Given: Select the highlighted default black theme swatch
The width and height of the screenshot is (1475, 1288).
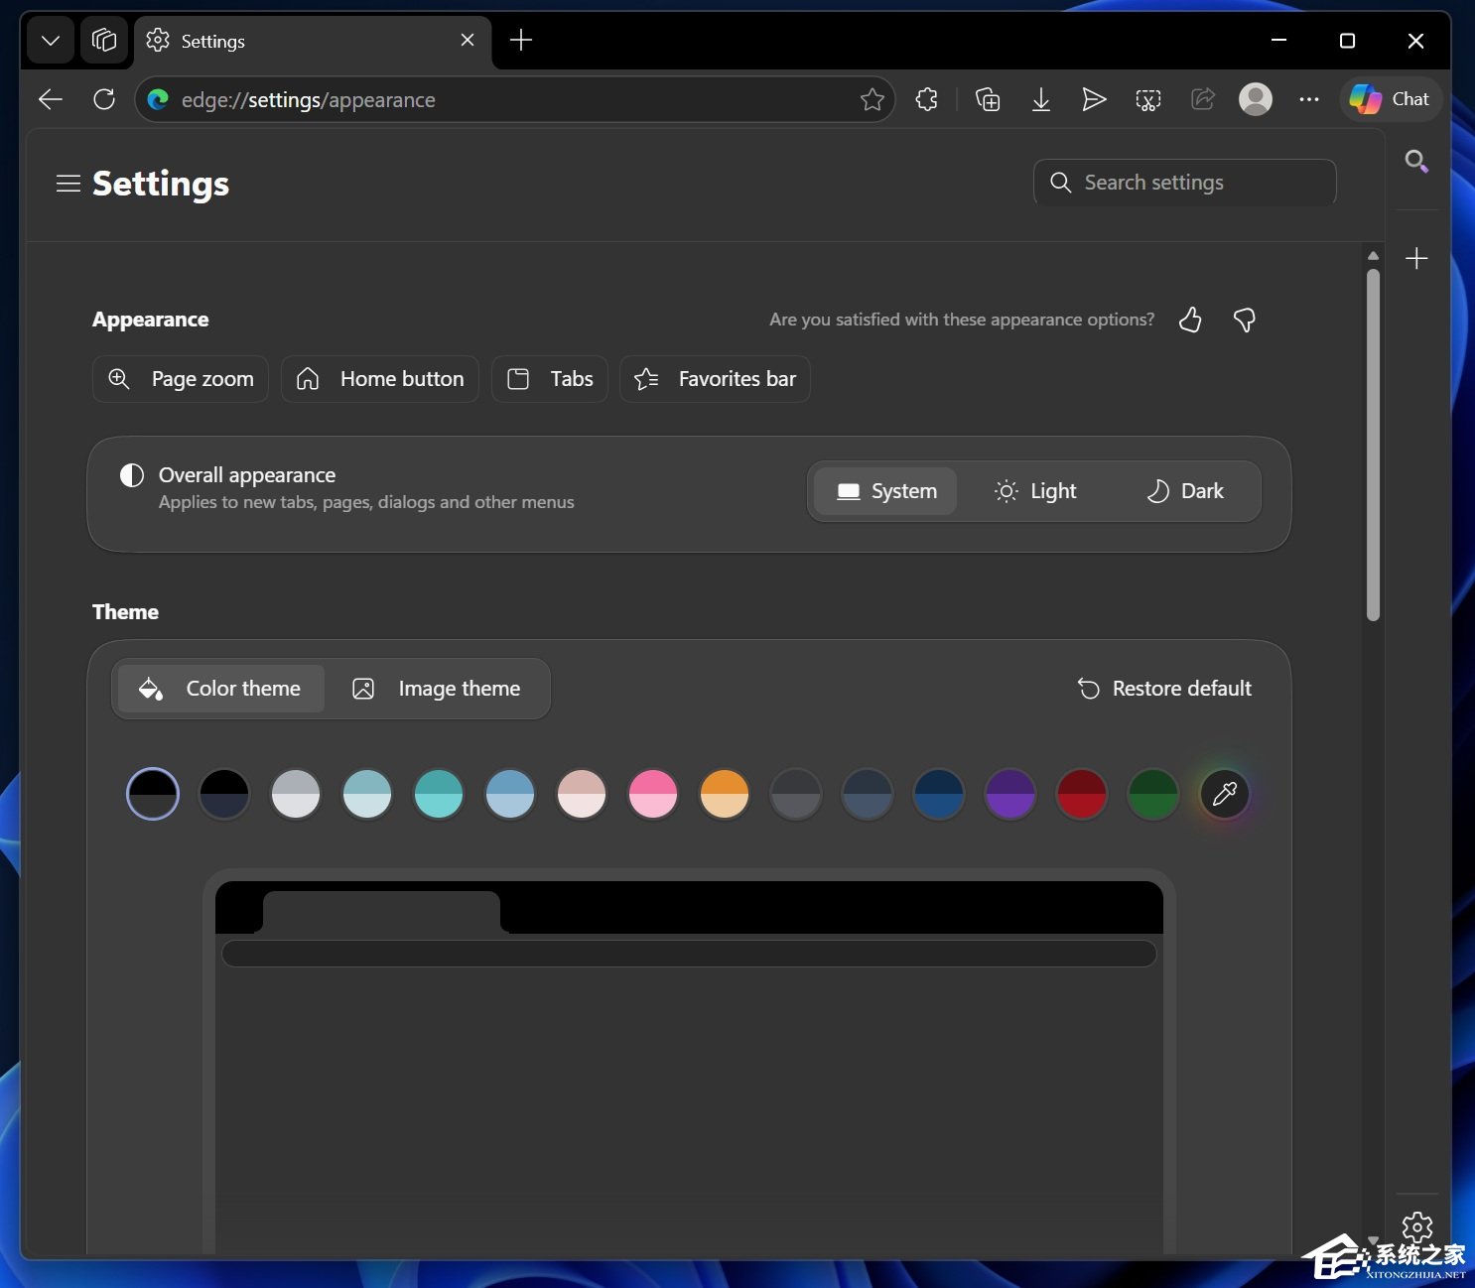Looking at the screenshot, I should point(153,794).
